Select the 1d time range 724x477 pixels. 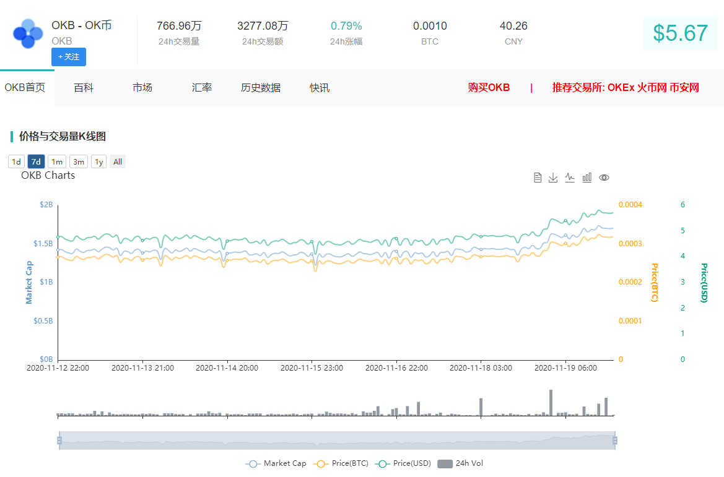click(x=16, y=162)
